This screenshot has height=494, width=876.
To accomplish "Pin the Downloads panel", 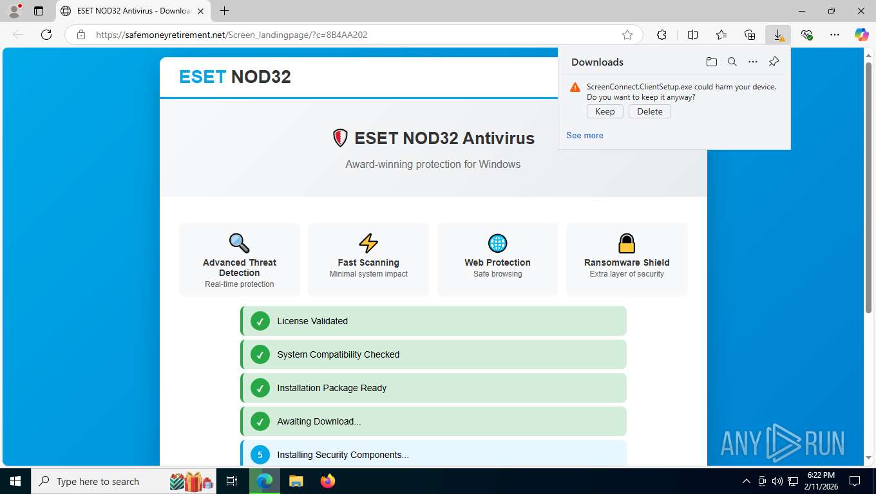I will (x=774, y=62).
